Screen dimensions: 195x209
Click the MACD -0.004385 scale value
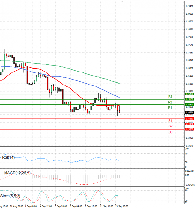[x=190, y=185]
